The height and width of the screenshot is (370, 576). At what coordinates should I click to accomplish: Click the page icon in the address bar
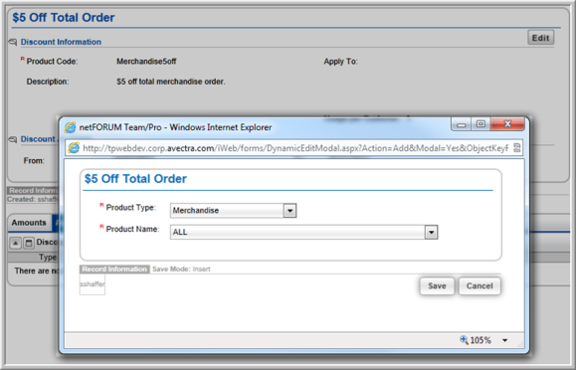[x=74, y=148]
